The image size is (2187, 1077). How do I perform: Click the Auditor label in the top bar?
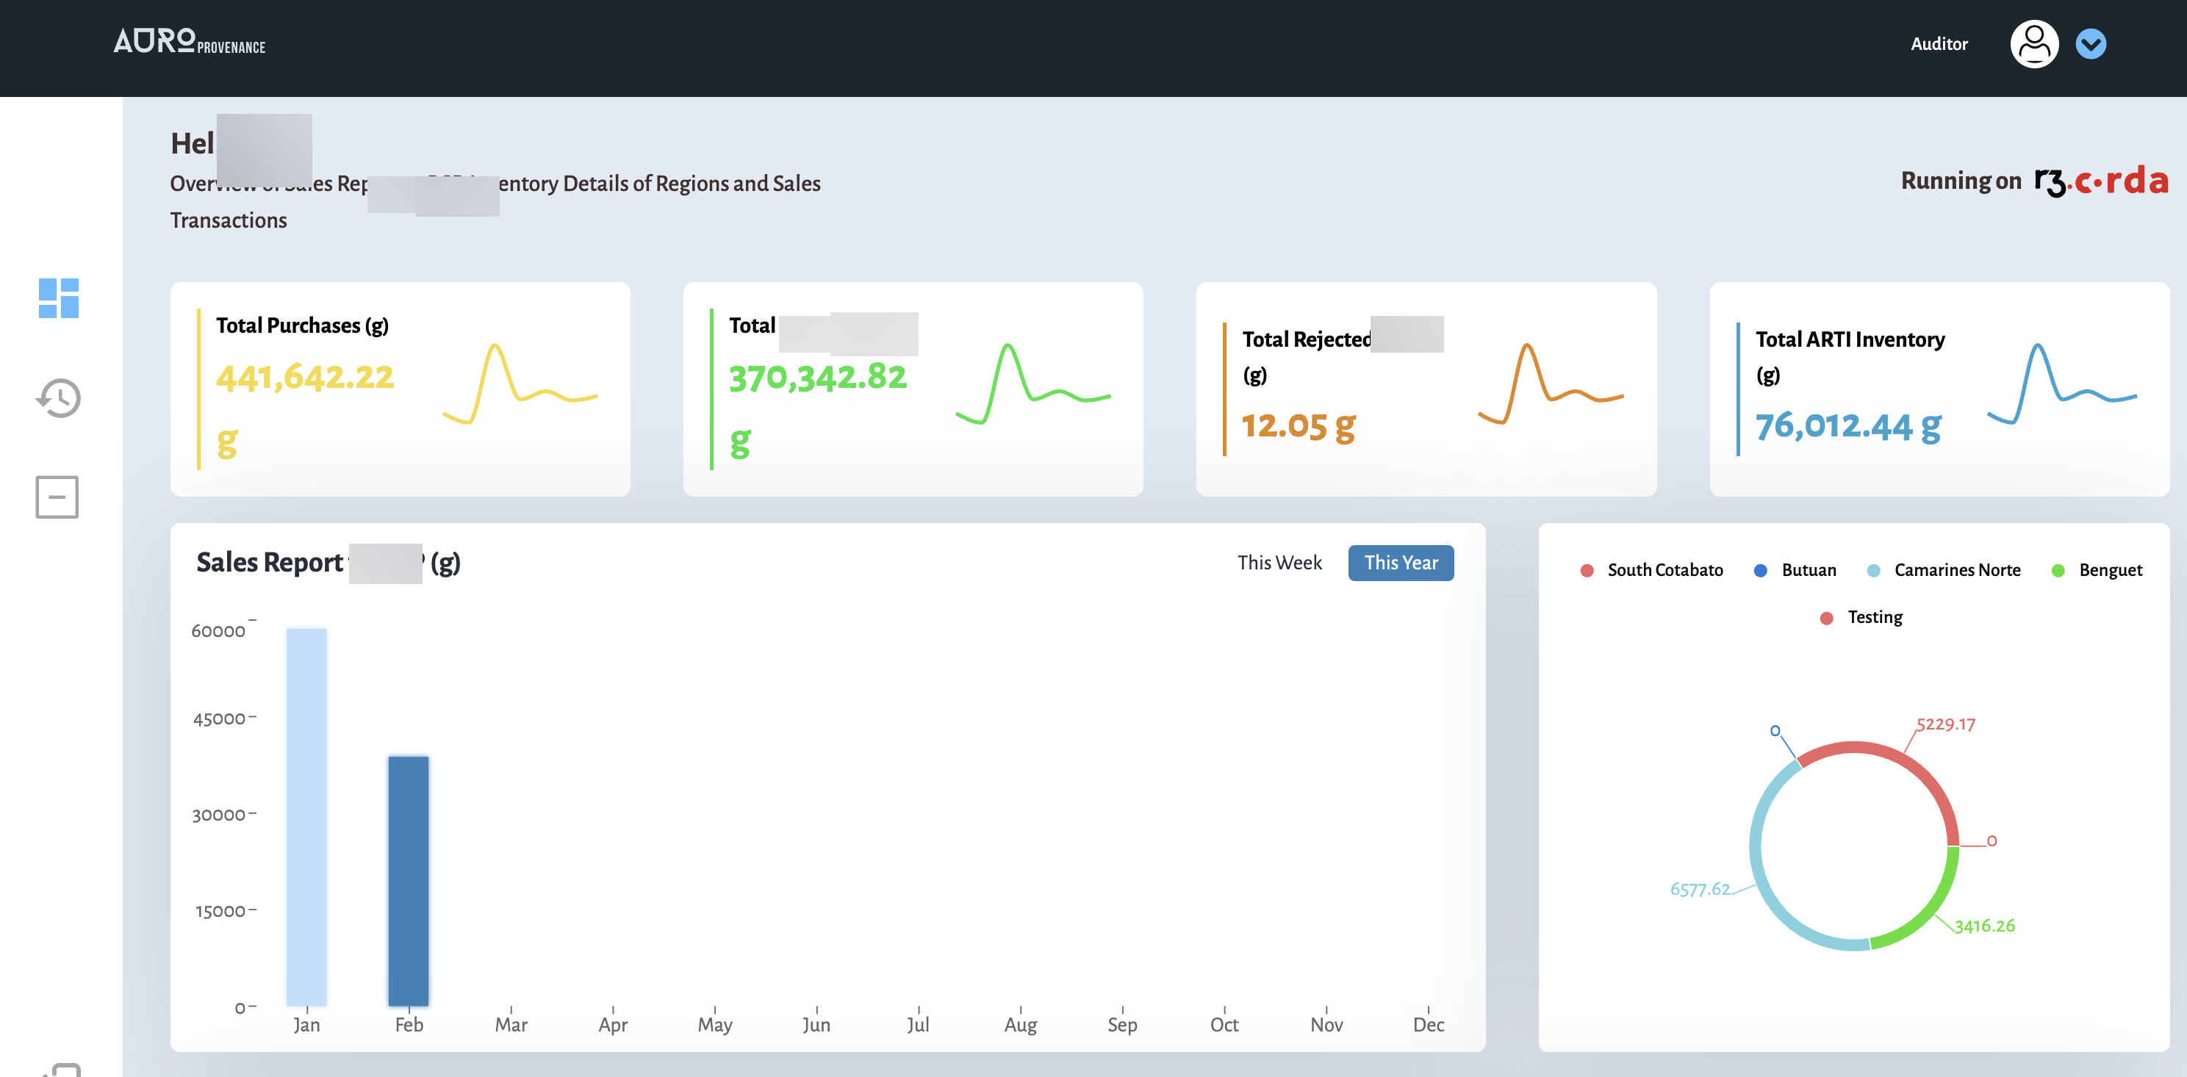[x=1939, y=43]
